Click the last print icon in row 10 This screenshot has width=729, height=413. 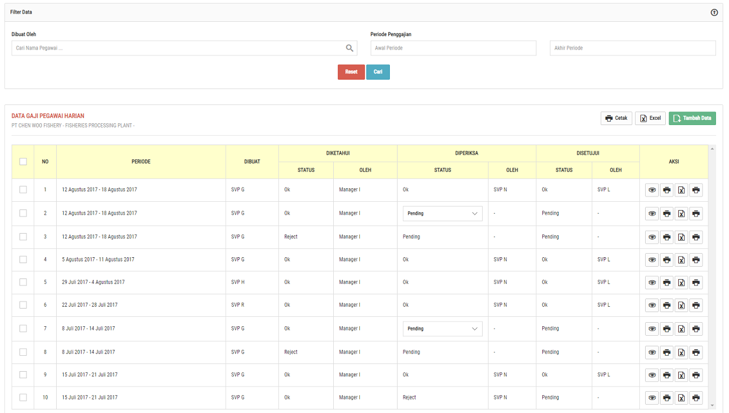coord(696,398)
